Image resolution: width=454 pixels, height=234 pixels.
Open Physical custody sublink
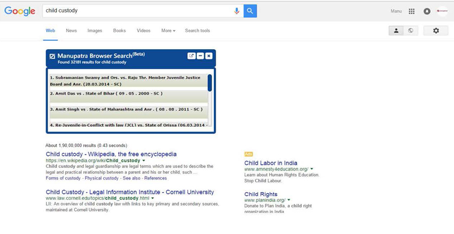coord(102,178)
